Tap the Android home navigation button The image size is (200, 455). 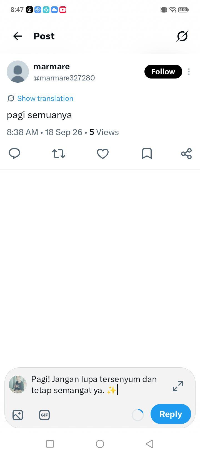coord(100,444)
